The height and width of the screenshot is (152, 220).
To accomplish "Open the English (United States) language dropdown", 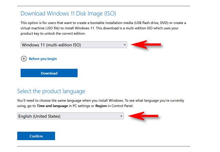I will point(70,116).
